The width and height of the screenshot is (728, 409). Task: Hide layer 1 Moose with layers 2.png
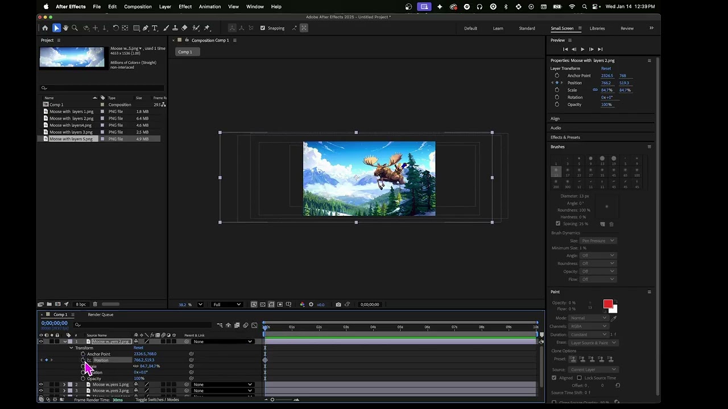point(41,341)
